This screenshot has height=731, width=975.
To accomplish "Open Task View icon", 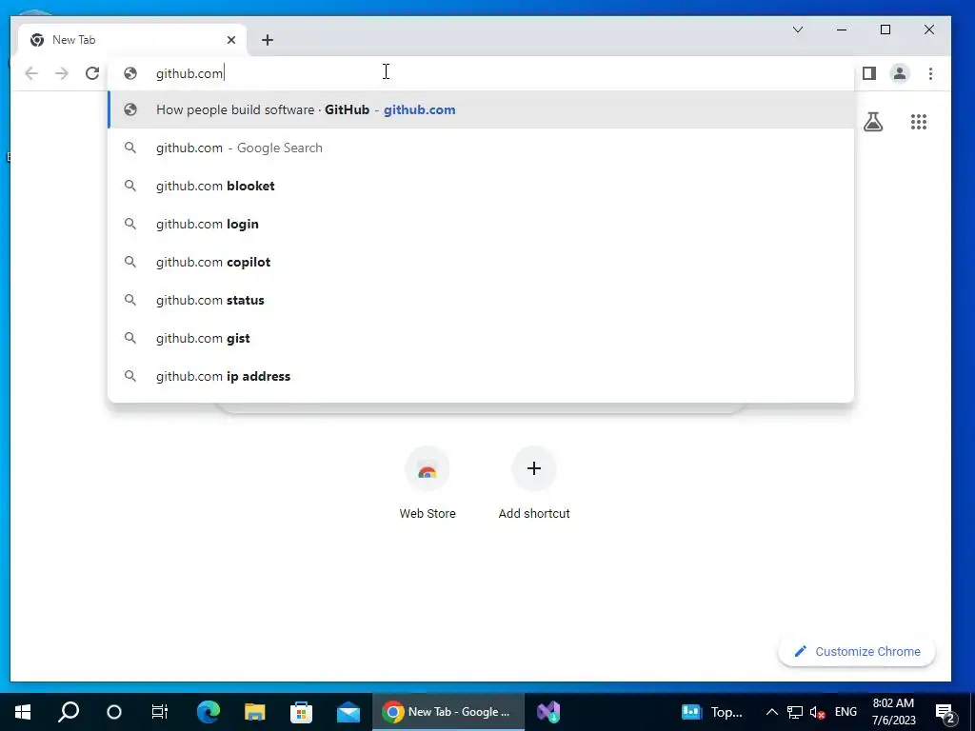I will pyautogui.click(x=160, y=712).
